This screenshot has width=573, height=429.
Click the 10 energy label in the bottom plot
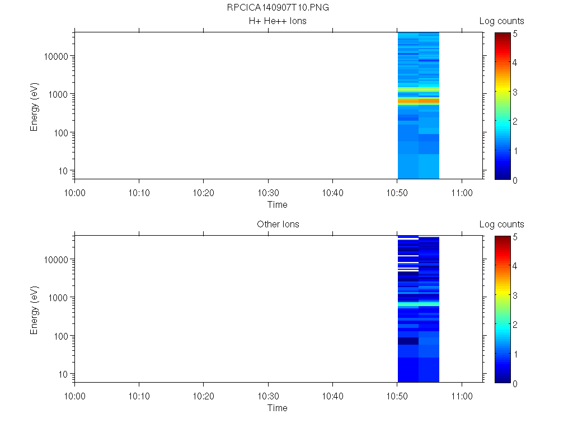pyautogui.click(x=63, y=374)
